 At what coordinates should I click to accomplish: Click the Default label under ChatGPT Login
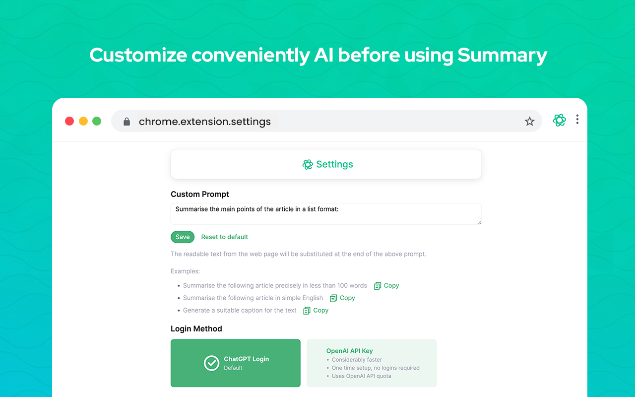point(233,367)
